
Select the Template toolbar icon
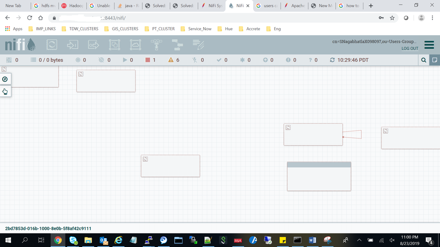click(177, 45)
